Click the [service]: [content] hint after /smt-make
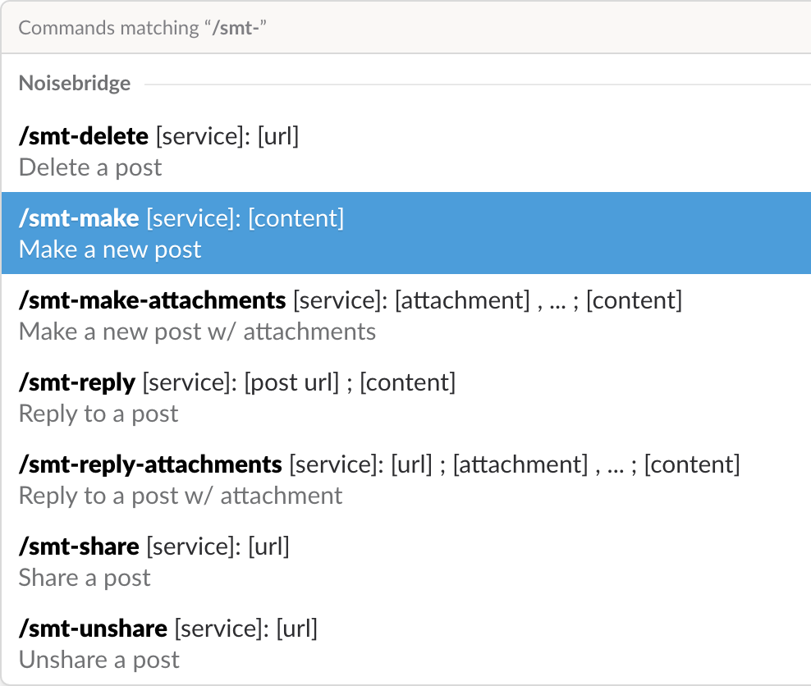811x686 pixels. coord(245,218)
